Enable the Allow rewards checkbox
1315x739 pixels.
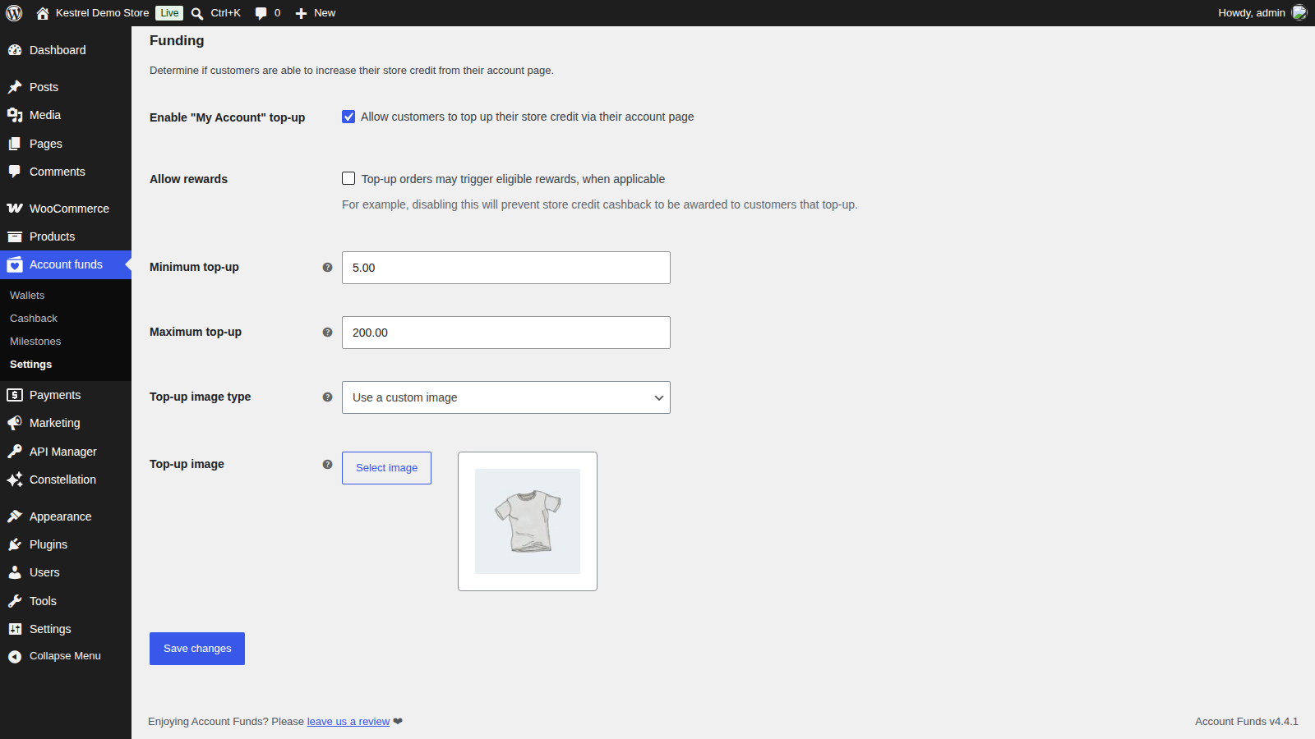(x=348, y=178)
